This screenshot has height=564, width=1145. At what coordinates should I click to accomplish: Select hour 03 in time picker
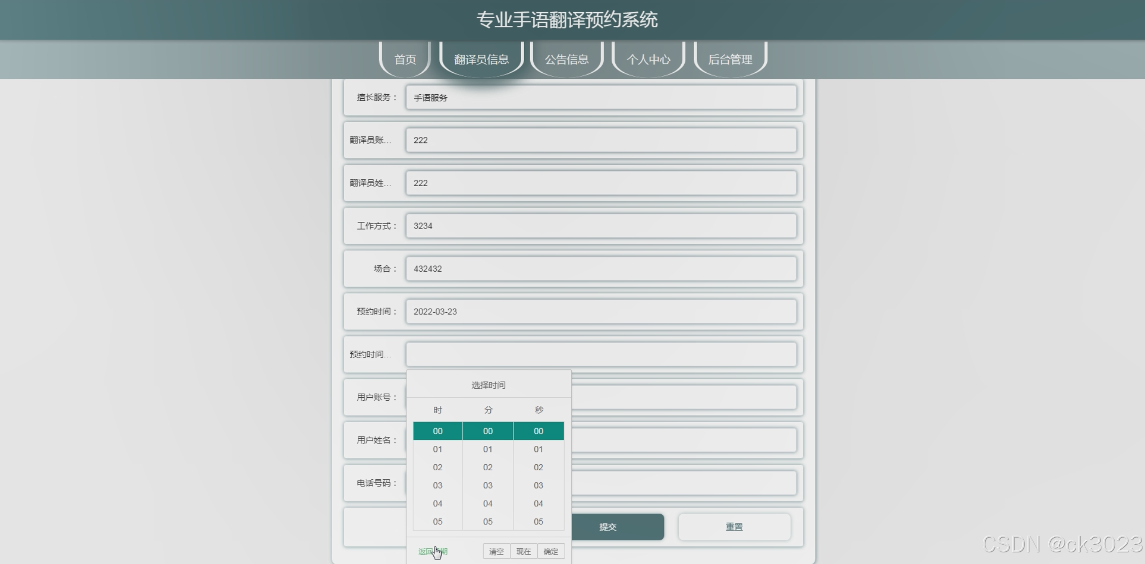[437, 485]
